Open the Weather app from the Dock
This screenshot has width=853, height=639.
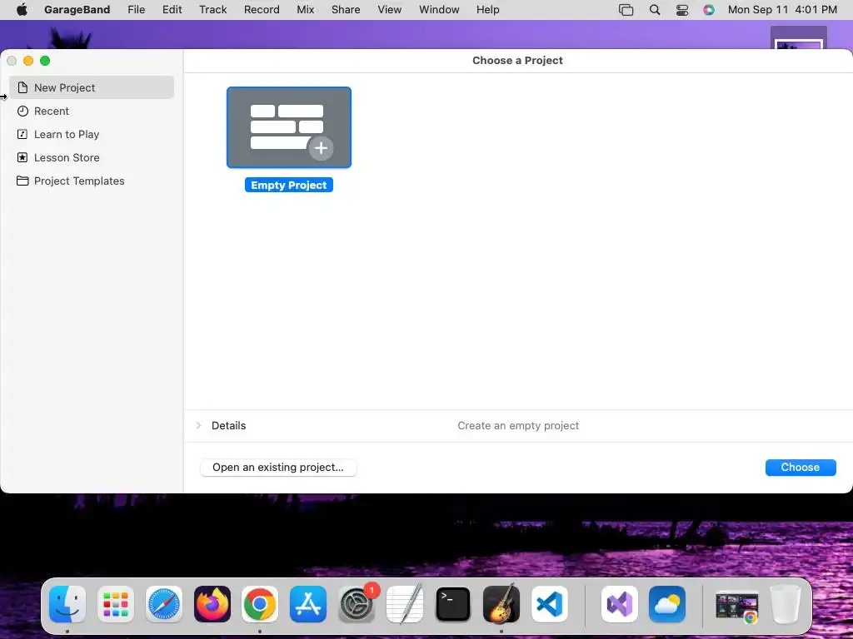667,604
